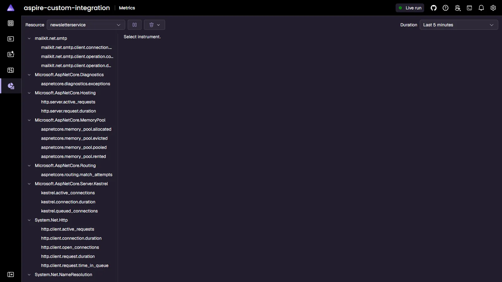
Task: Open the Console logs page icon
Action: click(x=11, y=39)
